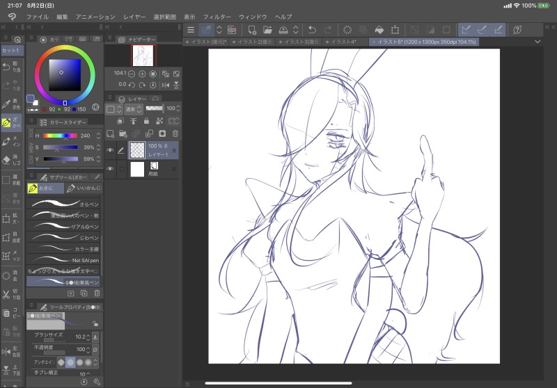Select the eraser tool in left toolbar
557x388 pixels.
tap(6, 161)
